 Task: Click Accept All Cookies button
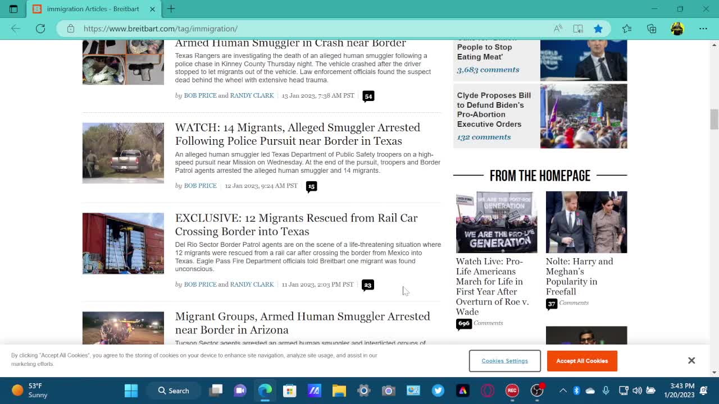coord(582,361)
